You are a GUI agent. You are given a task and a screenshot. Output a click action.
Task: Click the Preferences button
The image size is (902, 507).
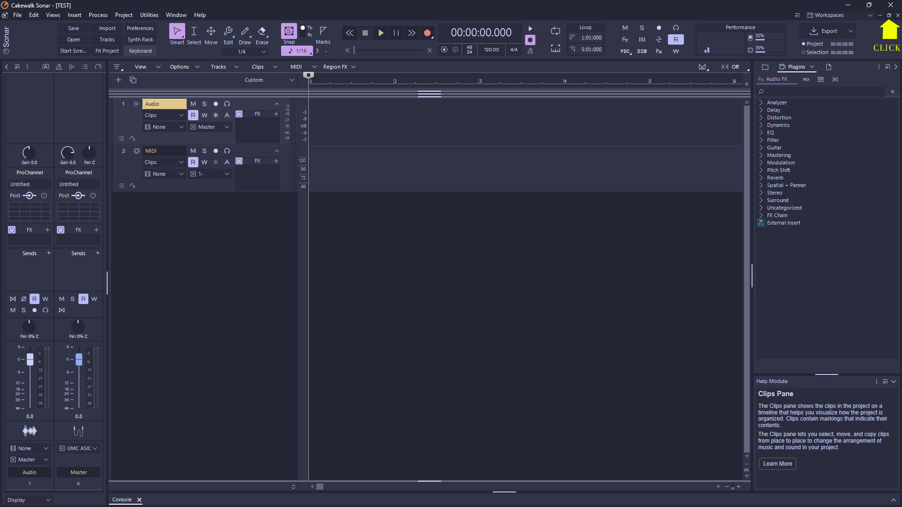pyautogui.click(x=140, y=28)
